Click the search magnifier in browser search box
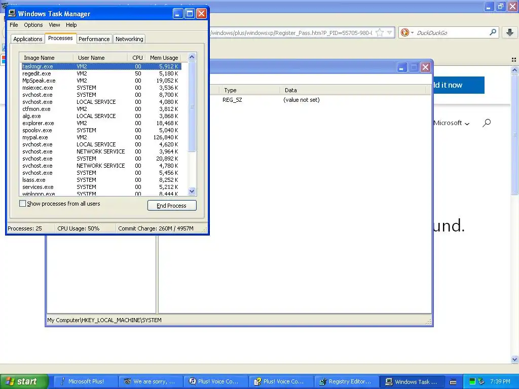This screenshot has width=519, height=389. tap(493, 32)
